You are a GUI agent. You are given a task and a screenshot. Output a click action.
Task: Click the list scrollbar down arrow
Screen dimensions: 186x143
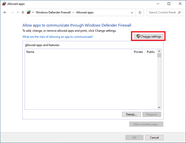coord(159,107)
